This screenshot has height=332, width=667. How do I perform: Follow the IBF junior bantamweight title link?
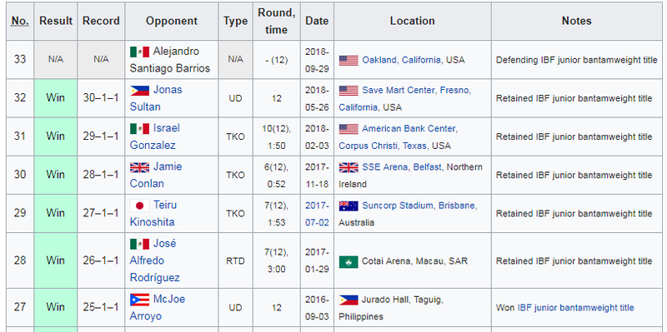pos(575,308)
